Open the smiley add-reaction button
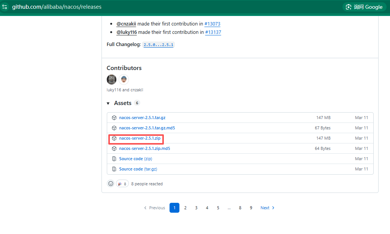Image resolution: width=390 pixels, height=234 pixels. click(111, 184)
